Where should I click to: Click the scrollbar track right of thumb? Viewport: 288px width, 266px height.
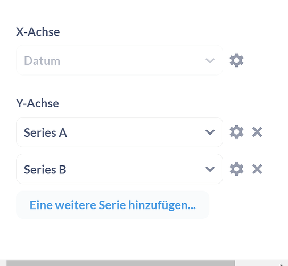point(257,263)
